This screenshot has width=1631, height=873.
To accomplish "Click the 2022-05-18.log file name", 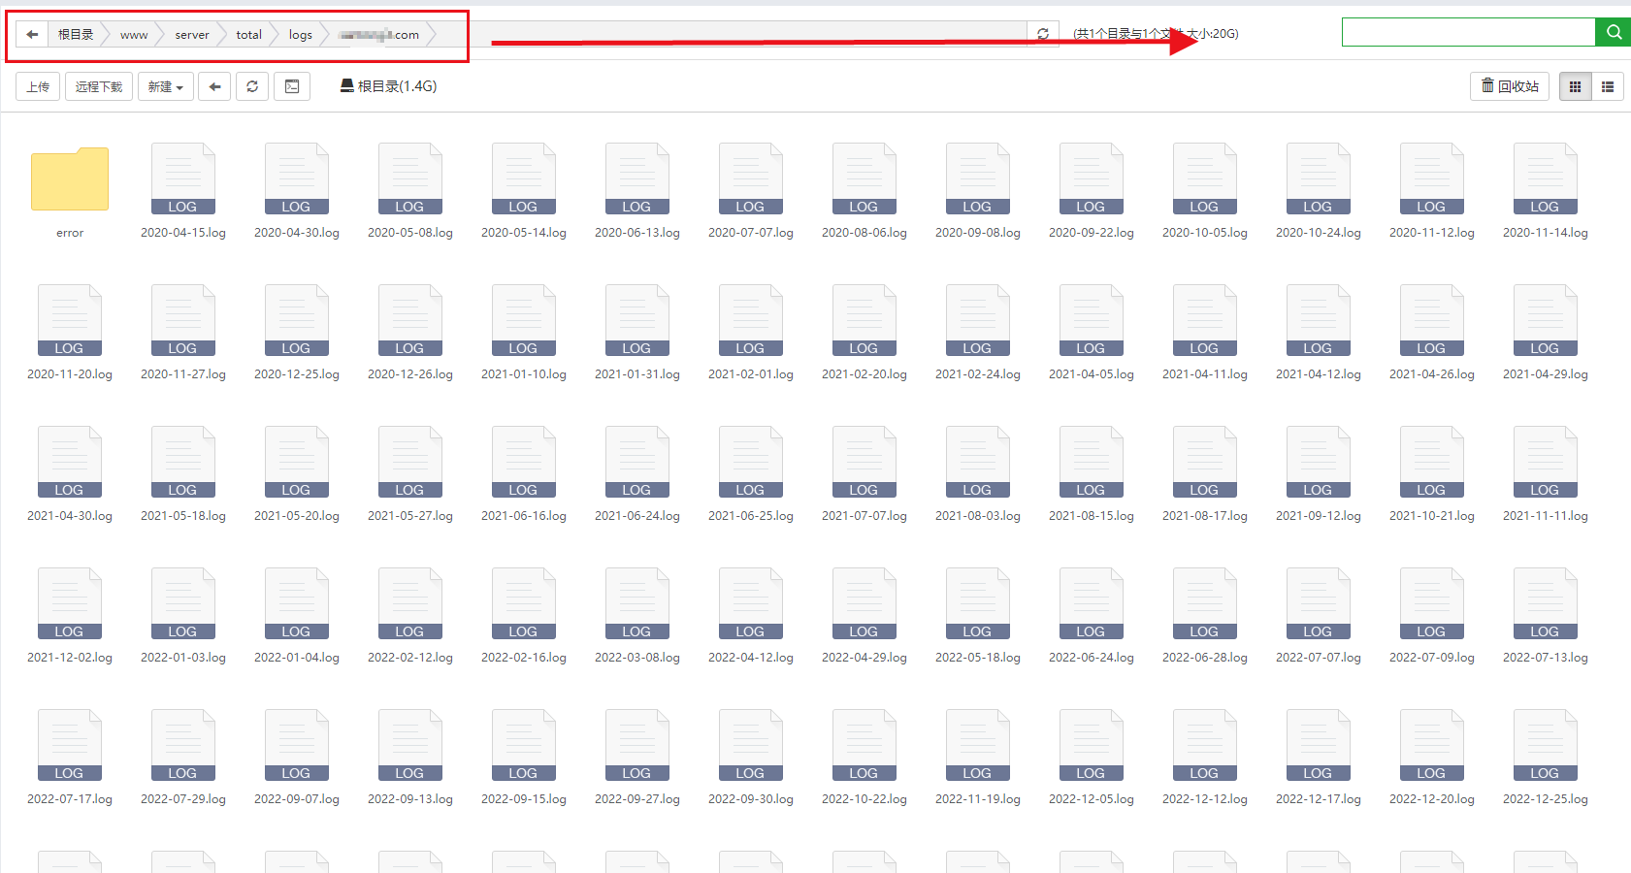I will point(978,658).
